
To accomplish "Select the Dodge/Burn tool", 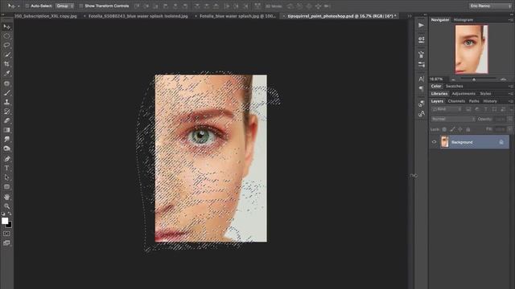I will 7,149.
